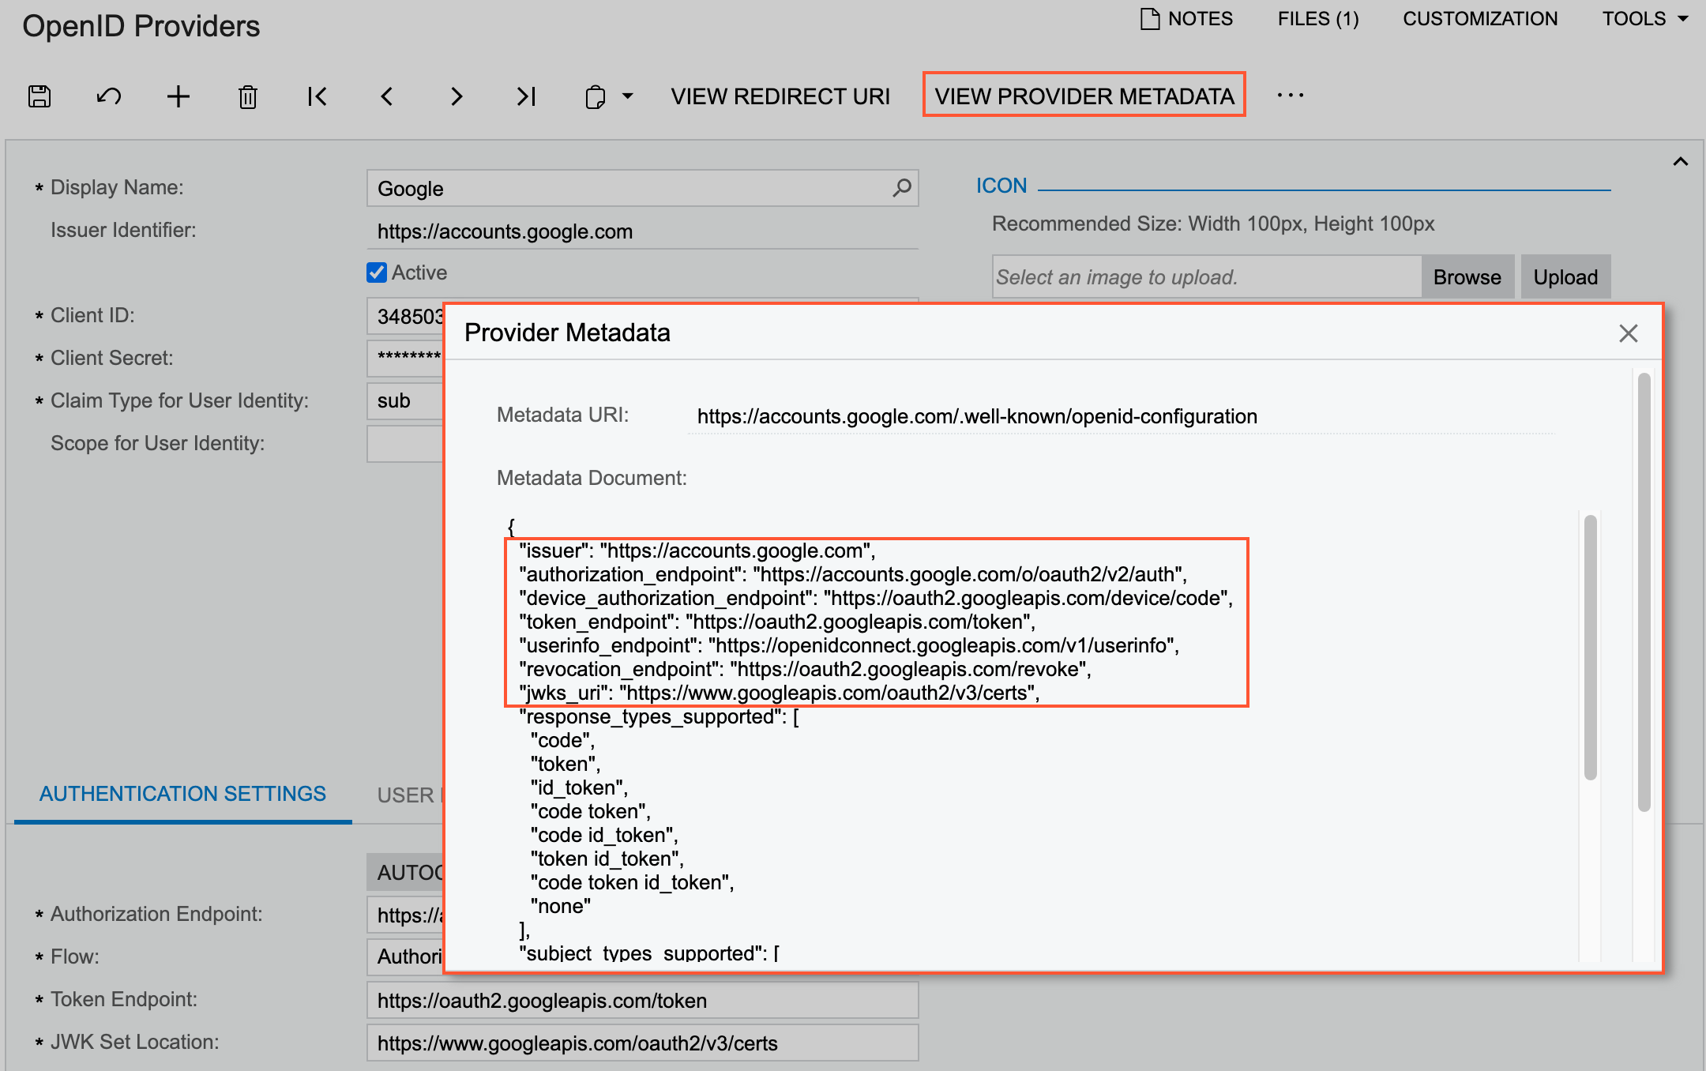
Task: Click the Save disk icon
Action: pyautogui.click(x=39, y=96)
